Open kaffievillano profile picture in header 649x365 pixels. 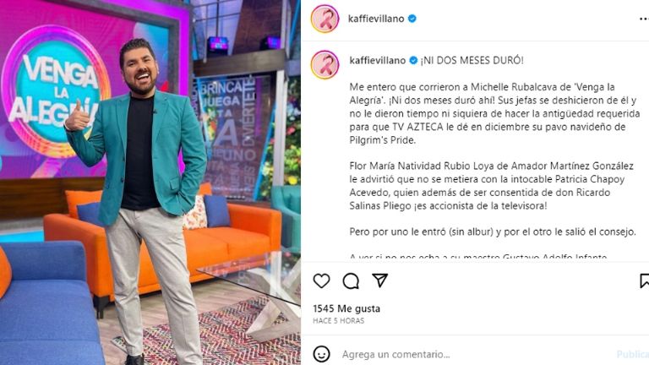coord(324,19)
